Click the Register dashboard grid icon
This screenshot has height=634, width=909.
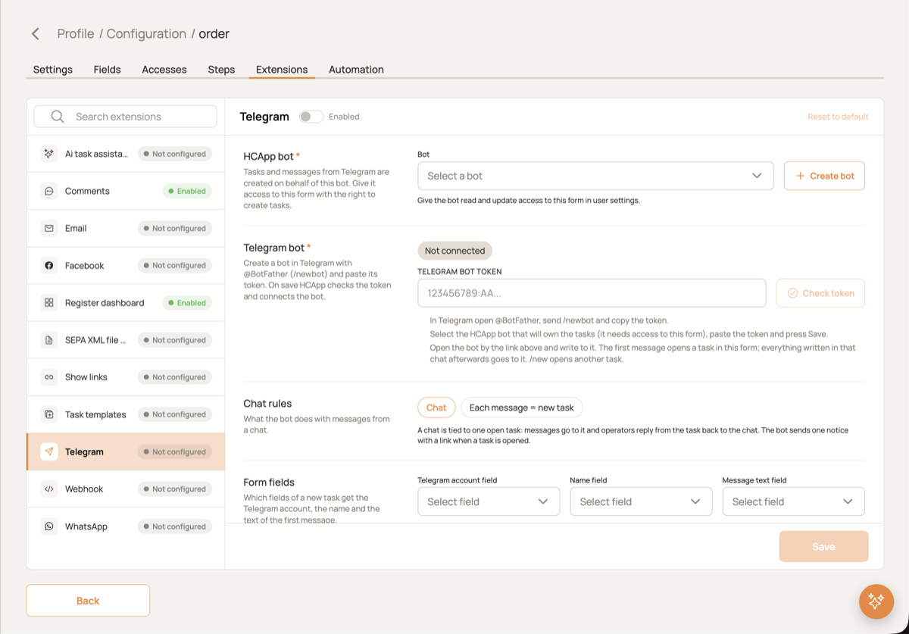pyautogui.click(x=49, y=303)
